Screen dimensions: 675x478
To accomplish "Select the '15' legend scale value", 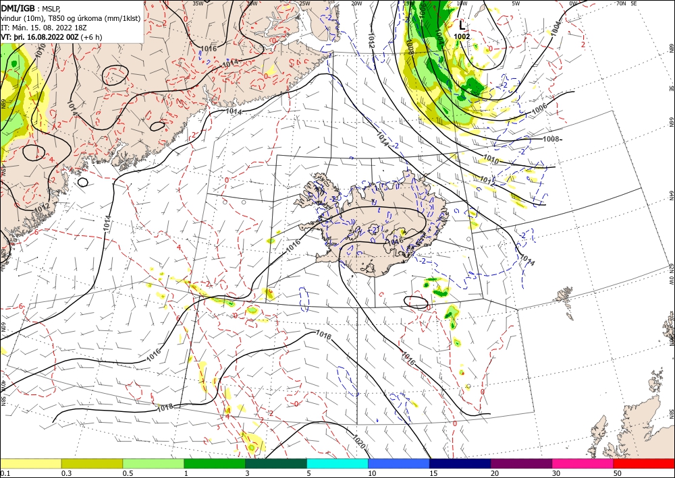I will 433,473.
